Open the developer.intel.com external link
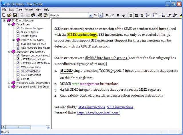Screen dimensions: 183x135 tap(98, 113)
